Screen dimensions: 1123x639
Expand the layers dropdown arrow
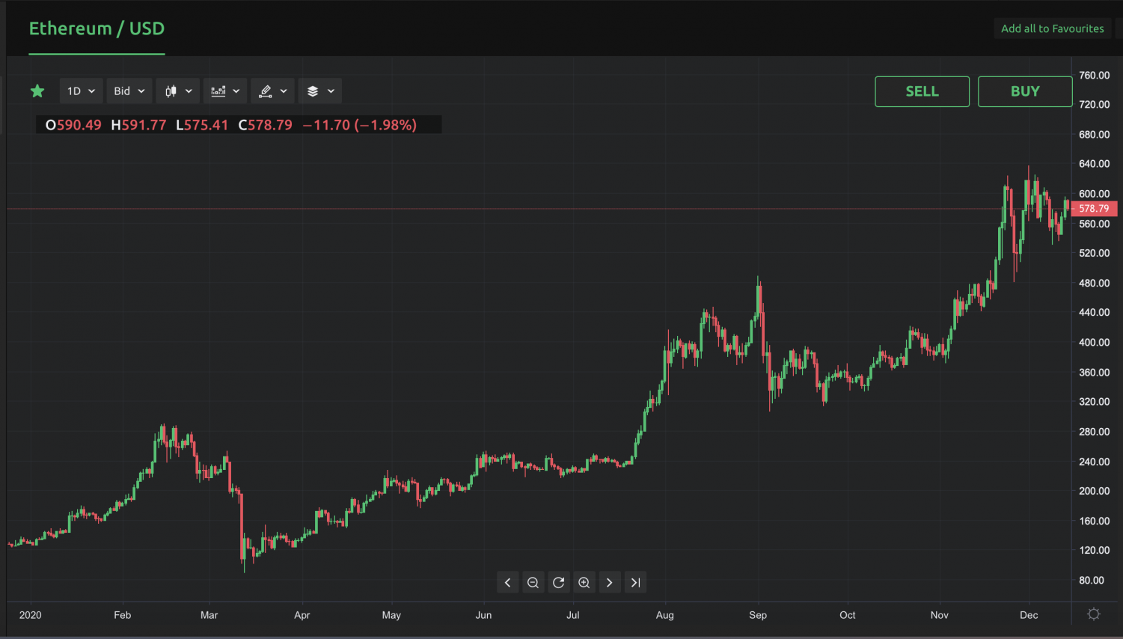coord(331,91)
